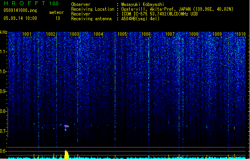Screen dimensions: 250x159
Task: Click frequency axis label 0.9
Action: (3, 91)
